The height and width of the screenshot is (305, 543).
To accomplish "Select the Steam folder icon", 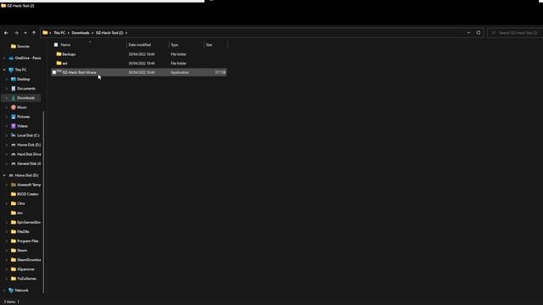I will coord(14,251).
